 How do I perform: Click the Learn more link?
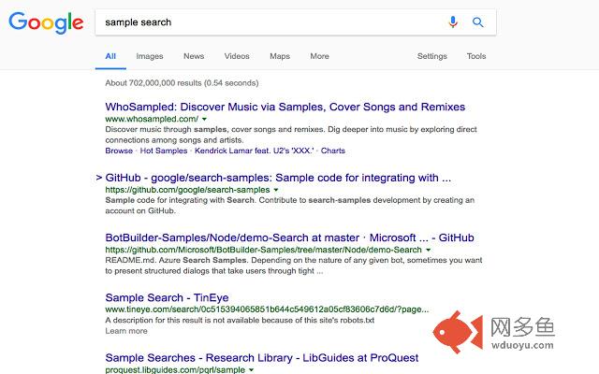(x=126, y=331)
